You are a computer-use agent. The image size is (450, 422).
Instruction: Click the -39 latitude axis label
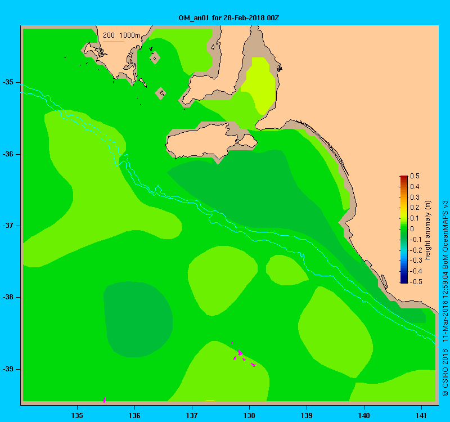(x=8, y=369)
